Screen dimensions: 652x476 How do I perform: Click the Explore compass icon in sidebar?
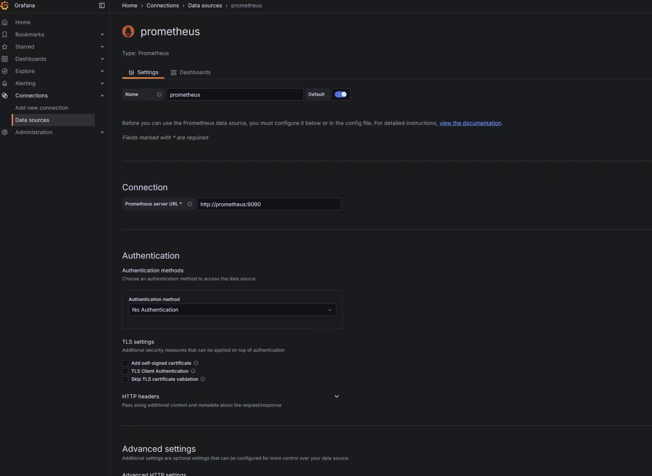[x=5, y=71]
